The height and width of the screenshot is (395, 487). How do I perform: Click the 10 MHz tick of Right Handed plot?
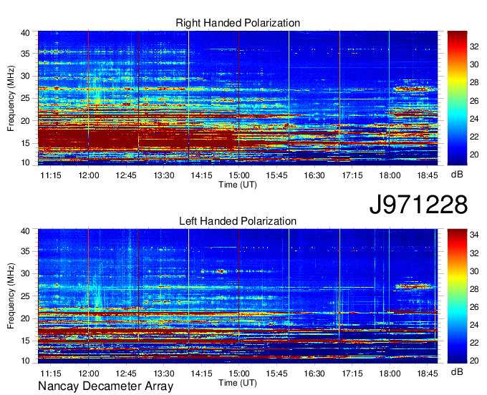coord(26,162)
